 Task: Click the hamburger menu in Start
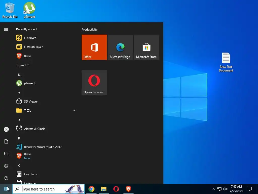click(x=6, y=29)
